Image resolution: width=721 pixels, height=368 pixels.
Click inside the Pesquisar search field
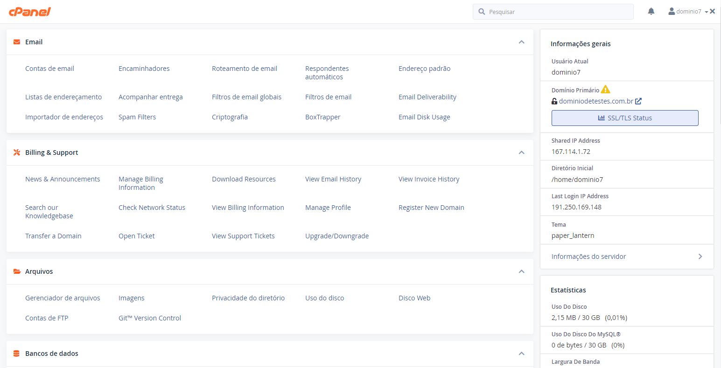click(551, 11)
